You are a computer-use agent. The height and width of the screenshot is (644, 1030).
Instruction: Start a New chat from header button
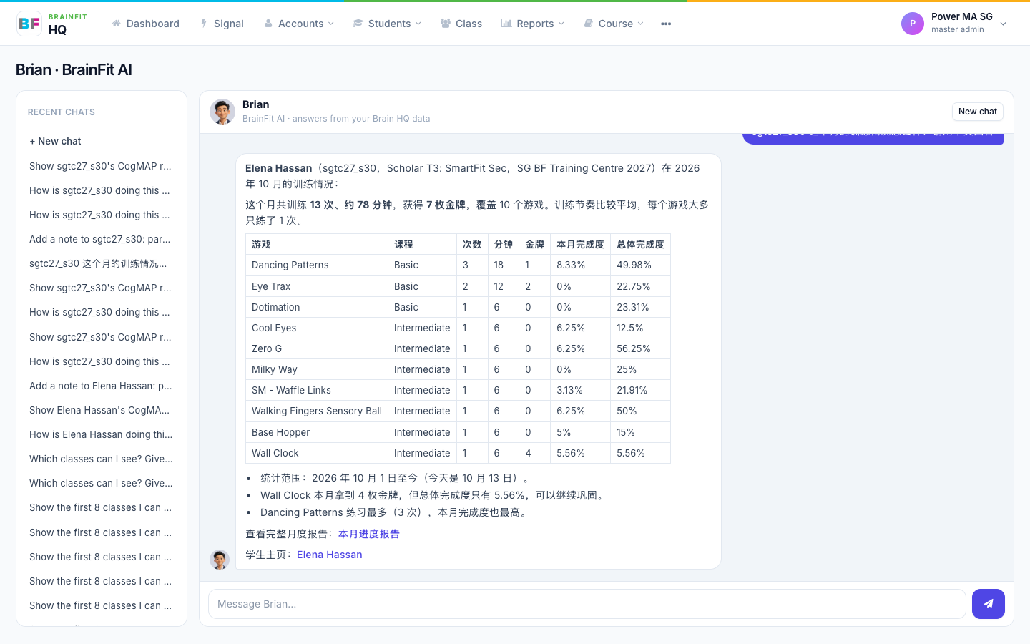978,112
